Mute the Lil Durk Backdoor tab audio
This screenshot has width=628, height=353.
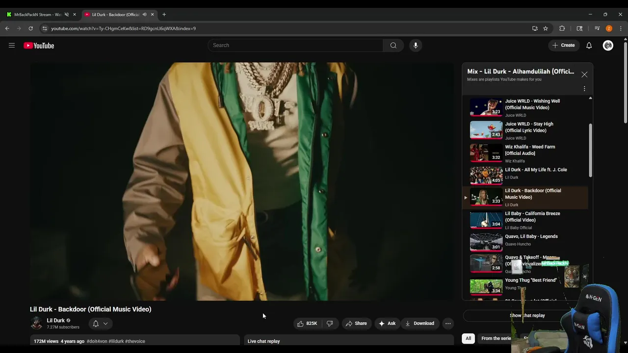(x=144, y=15)
